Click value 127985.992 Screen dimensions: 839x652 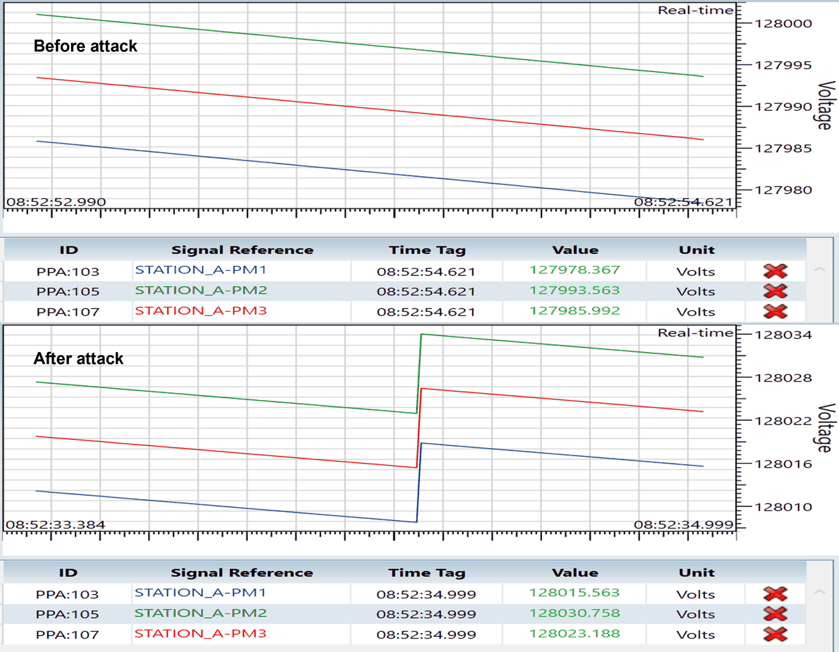click(x=575, y=311)
